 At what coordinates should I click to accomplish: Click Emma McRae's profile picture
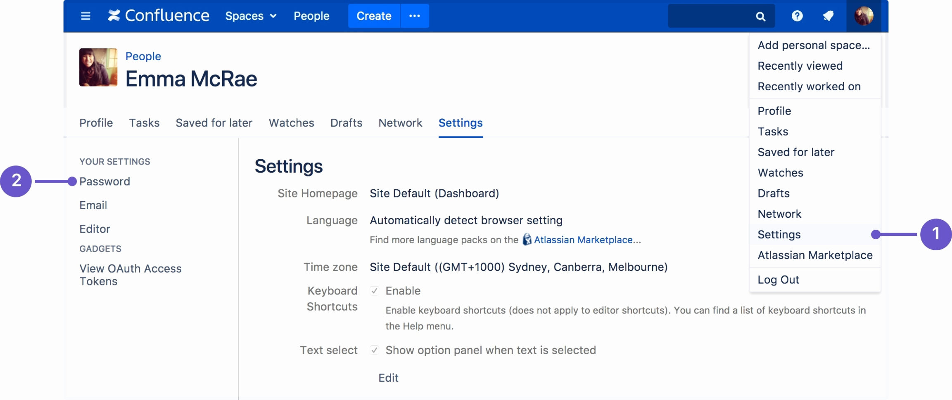click(x=98, y=67)
